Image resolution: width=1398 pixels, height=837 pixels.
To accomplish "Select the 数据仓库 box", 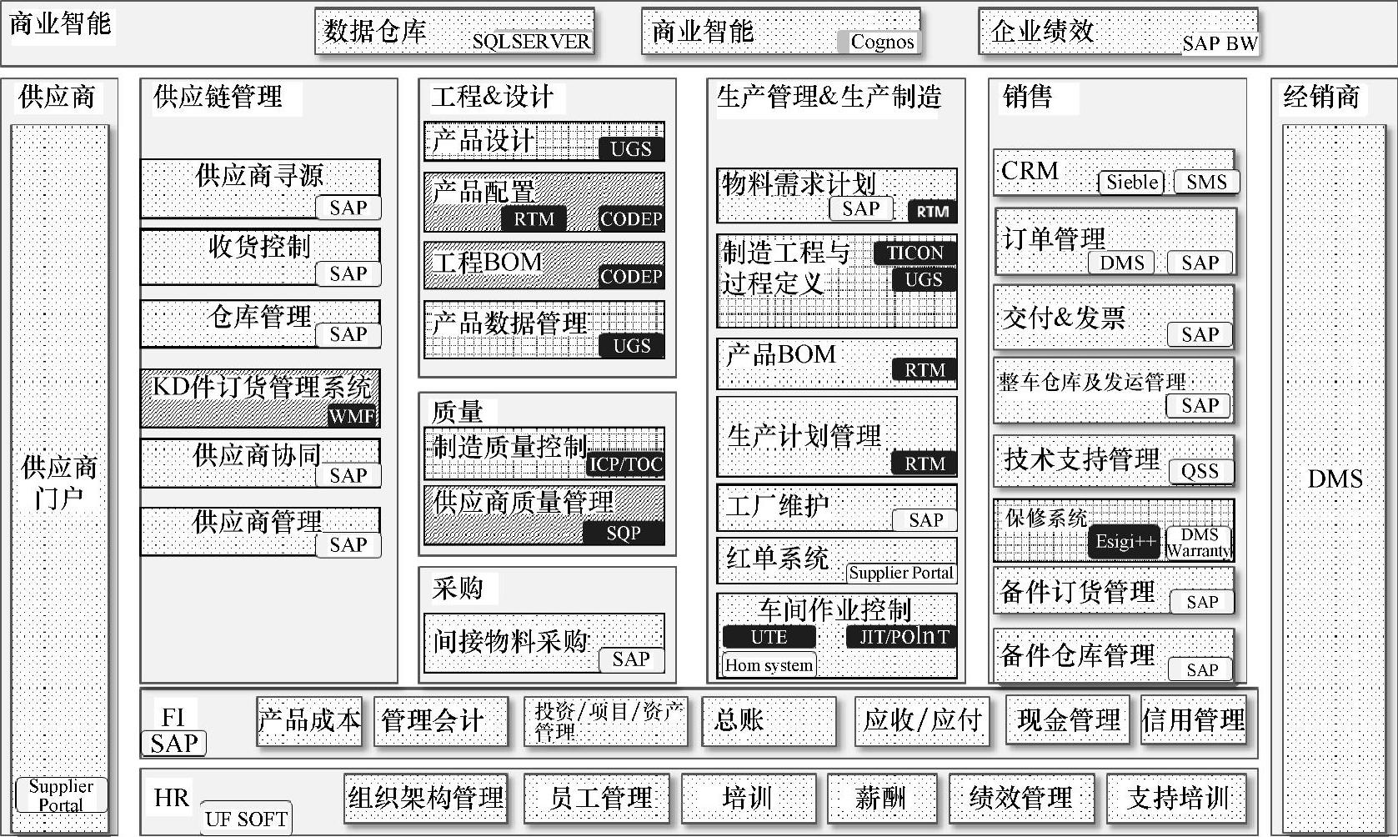I will coord(454,32).
